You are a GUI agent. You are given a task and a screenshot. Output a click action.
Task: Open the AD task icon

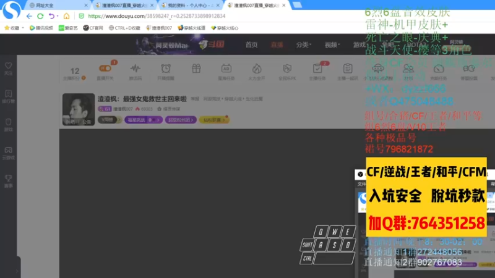point(226,69)
